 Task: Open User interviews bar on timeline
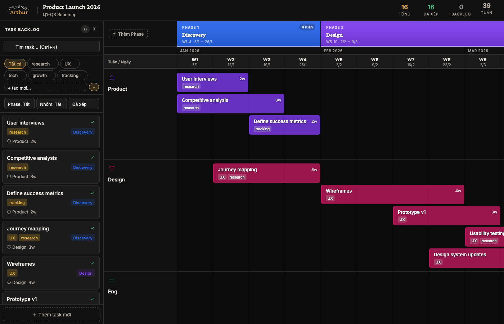pyautogui.click(x=212, y=82)
